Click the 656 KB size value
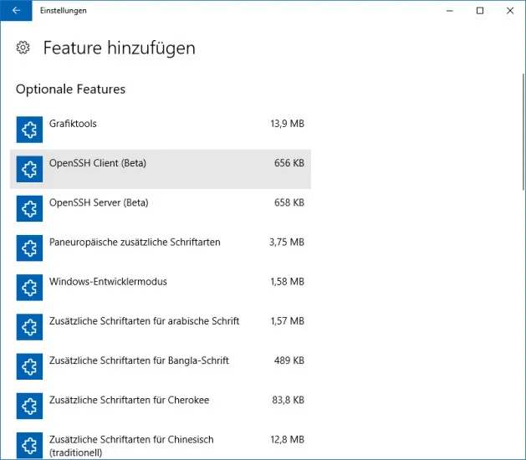 [289, 163]
